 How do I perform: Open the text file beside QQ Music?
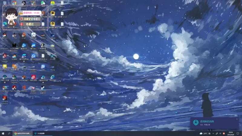pyautogui.click(x=62, y=3)
